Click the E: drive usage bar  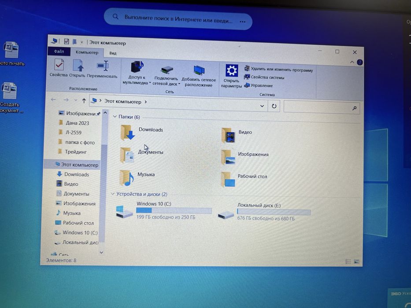click(x=274, y=212)
